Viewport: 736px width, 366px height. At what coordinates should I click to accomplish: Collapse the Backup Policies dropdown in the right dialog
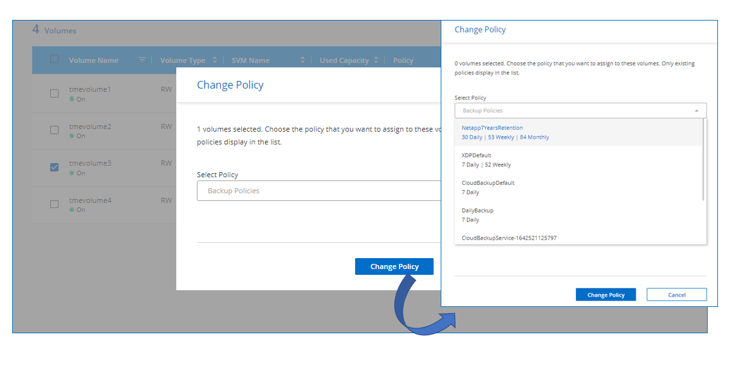point(581,110)
